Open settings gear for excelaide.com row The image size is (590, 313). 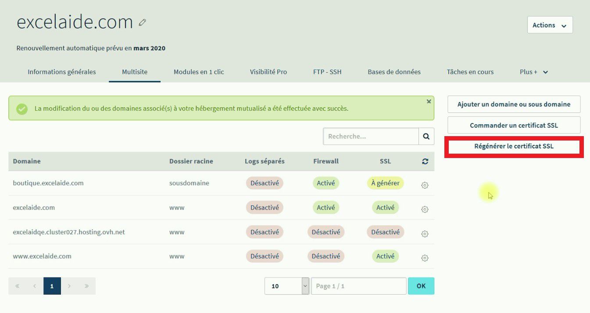click(425, 210)
